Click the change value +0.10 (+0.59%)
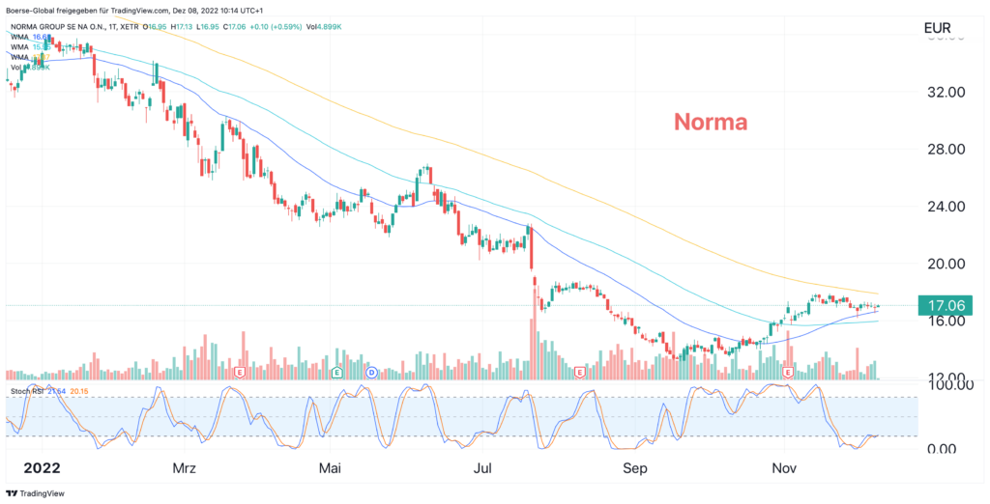 277,27
